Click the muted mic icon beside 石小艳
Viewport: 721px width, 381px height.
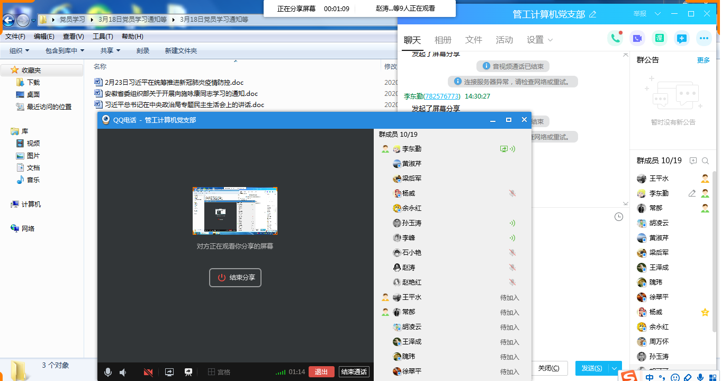click(x=512, y=253)
